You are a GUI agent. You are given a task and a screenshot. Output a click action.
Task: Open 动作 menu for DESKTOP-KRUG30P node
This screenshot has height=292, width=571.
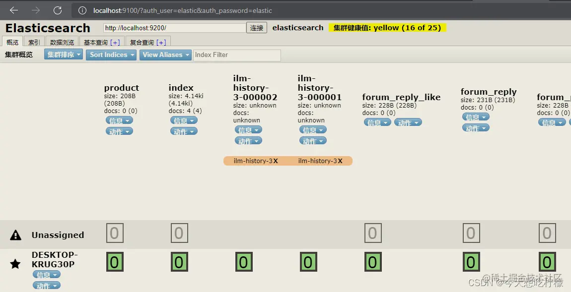[46, 286]
